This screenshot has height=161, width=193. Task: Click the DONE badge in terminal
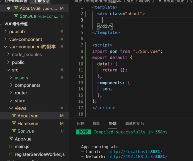click(x=84, y=132)
